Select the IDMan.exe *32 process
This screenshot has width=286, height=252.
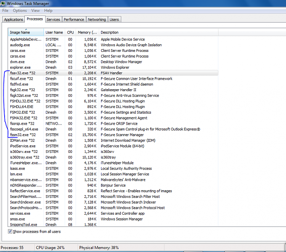[113, 140]
